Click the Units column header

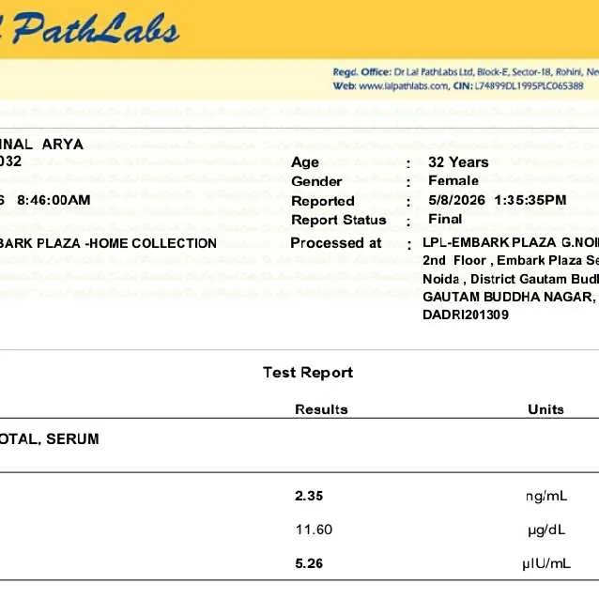[545, 409]
